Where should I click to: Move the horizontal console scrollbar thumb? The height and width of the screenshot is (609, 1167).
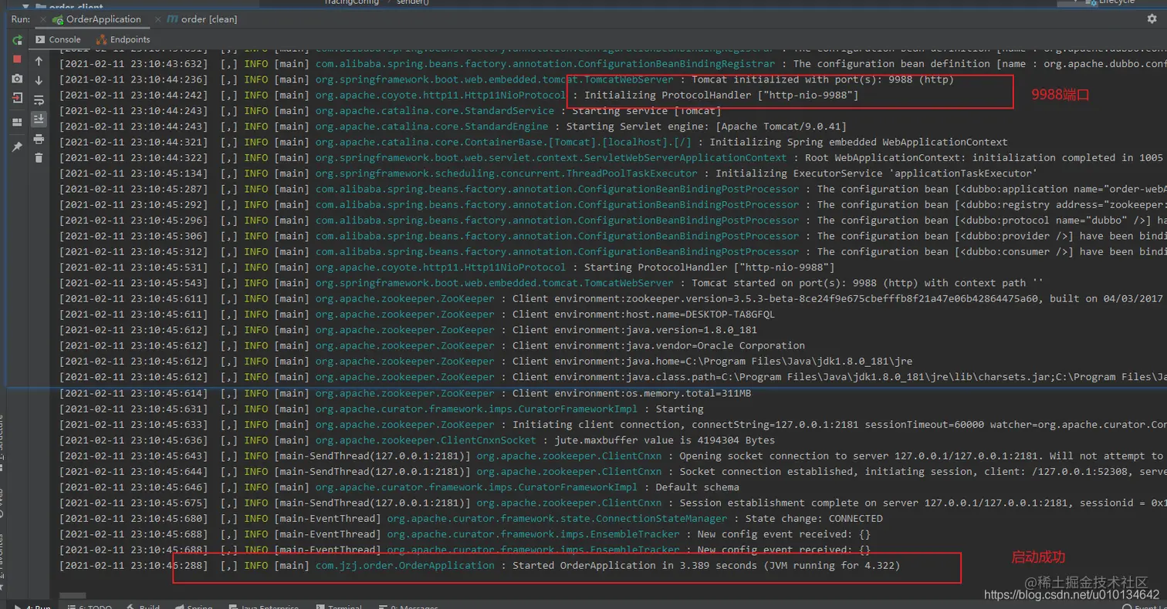(x=72, y=595)
